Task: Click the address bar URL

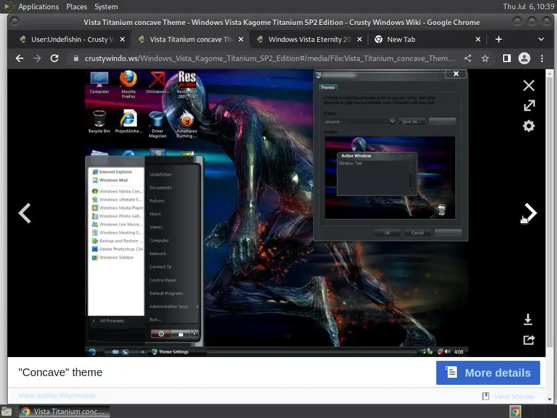Action: click(x=270, y=58)
